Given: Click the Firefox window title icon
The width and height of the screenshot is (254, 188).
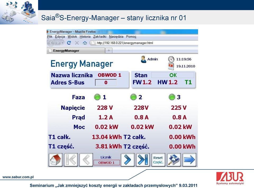Looking at the screenshot, I should tap(48, 31).
